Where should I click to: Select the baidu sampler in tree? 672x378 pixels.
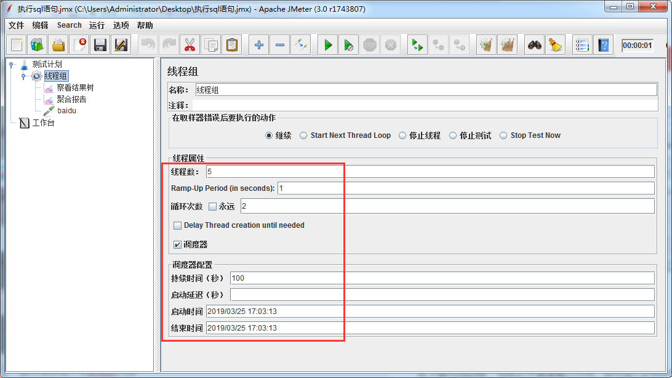[x=67, y=111]
